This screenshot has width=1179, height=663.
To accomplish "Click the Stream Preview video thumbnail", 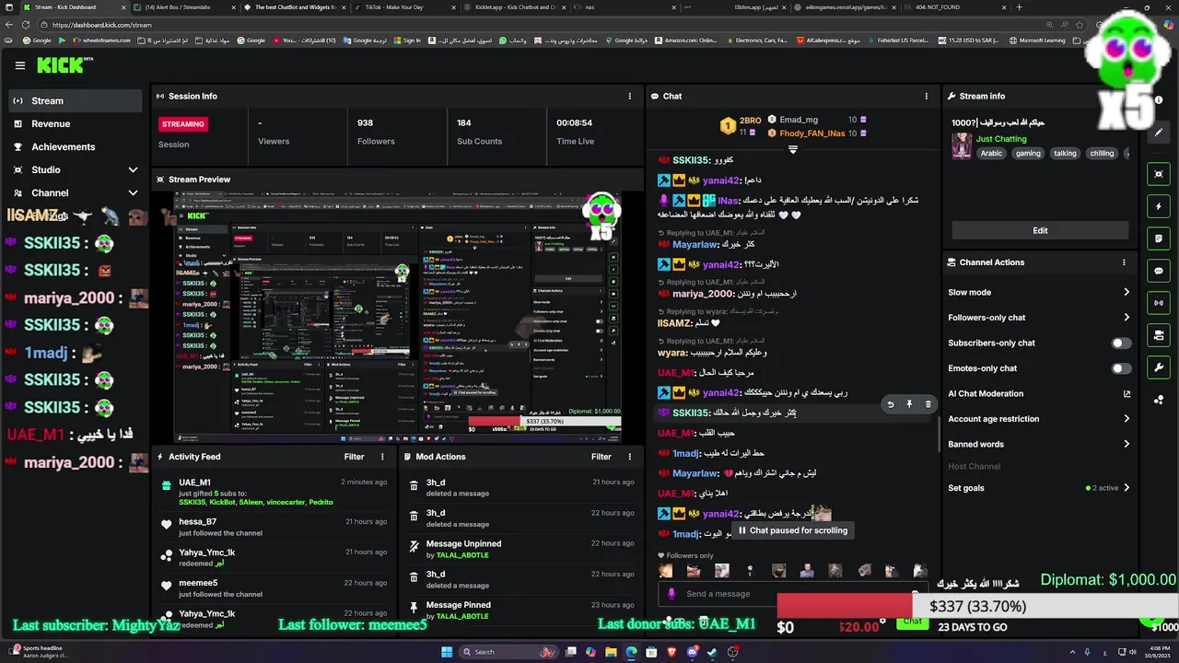I will tap(398, 317).
